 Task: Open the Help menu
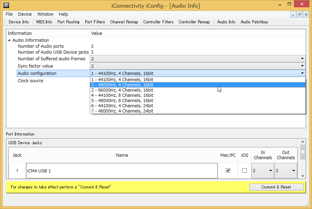(x=63, y=14)
